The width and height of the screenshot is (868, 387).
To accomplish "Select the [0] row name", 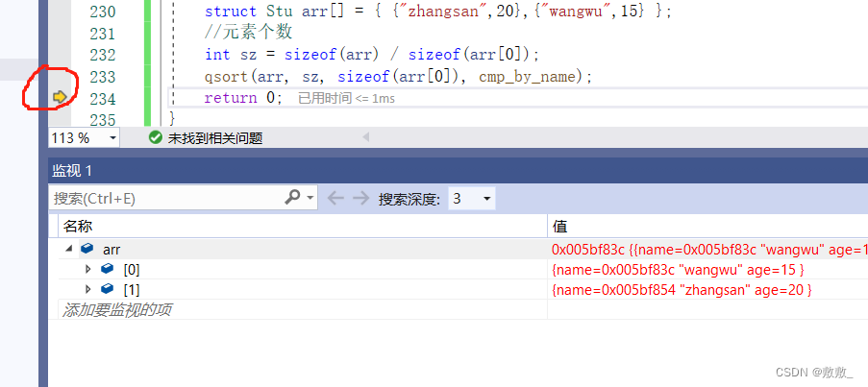I will tap(131, 270).
